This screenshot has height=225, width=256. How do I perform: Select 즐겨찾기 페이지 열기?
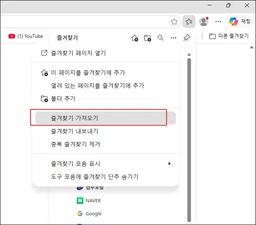106,53
